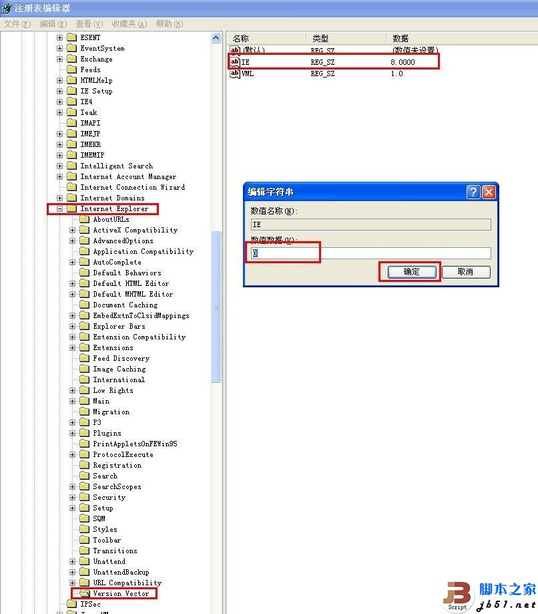
Task: Click the Feeds folder icon
Action: (x=71, y=69)
